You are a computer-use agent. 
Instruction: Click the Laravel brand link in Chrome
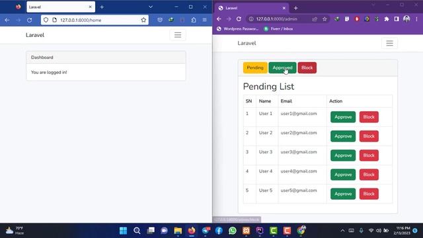click(247, 43)
